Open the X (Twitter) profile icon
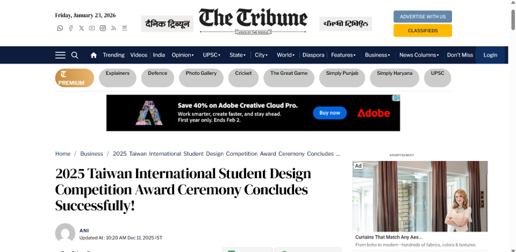516x252 pixels. tap(81, 28)
